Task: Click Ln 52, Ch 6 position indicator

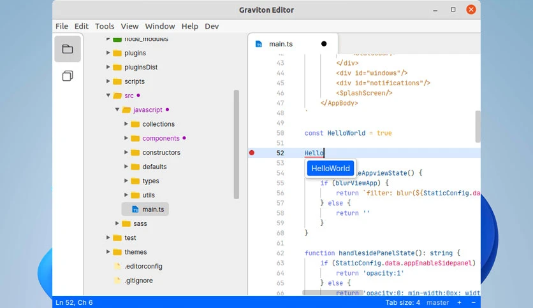Action: [x=74, y=302]
